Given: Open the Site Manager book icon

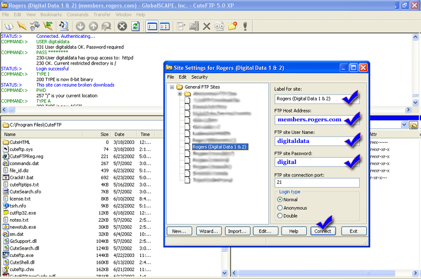Looking at the screenshot, I should [8, 26].
